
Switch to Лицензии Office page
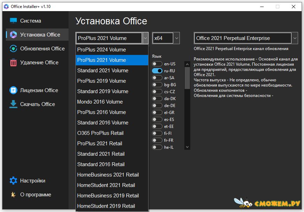point(37,90)
